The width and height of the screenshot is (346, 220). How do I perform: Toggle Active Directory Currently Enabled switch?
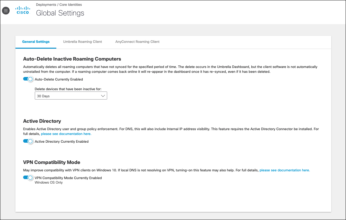[x=28, y=141]
